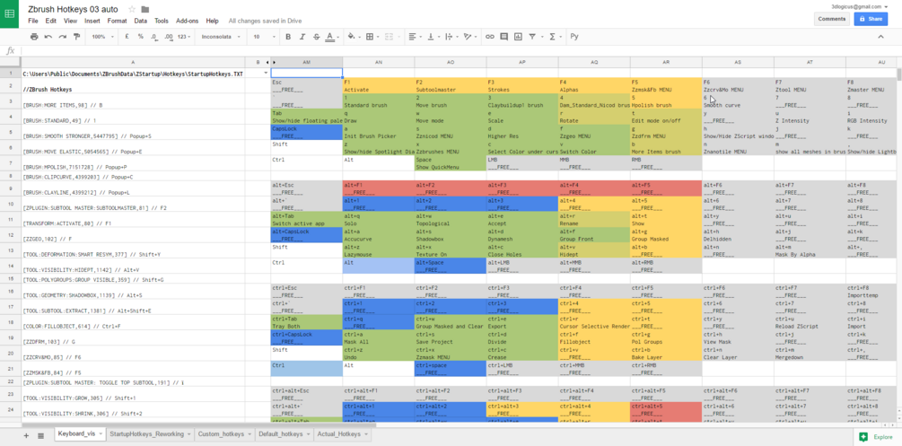Image resolution: width=902 pixels, height=446 pixels.
Task: Click the Comments button
Action: point(832,19)
